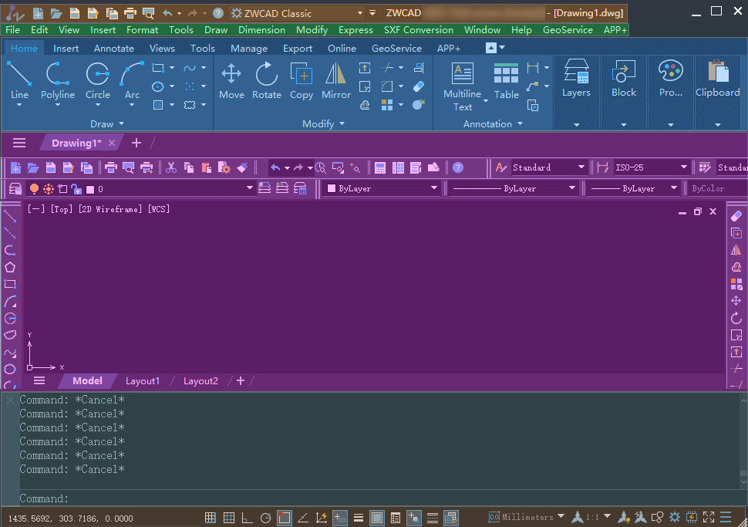Close the Drawing1* tab

(112, 143)
